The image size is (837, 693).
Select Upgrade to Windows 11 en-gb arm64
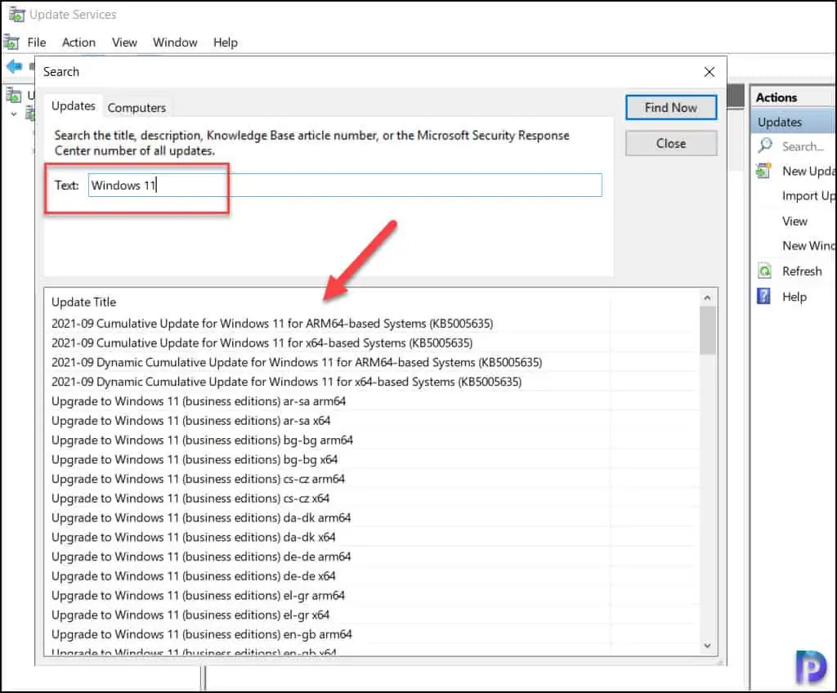pos(202,634)
